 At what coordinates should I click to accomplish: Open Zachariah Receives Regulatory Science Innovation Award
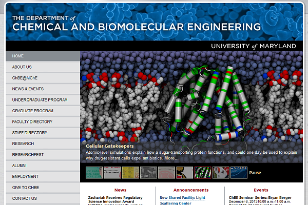point(115,199)
